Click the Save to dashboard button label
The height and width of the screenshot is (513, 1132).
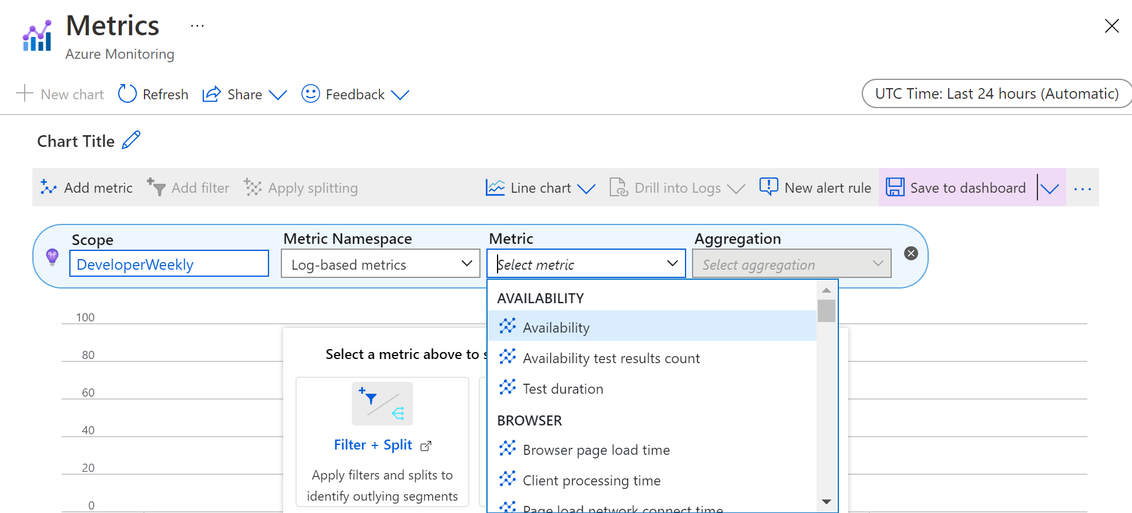(968, 188)
